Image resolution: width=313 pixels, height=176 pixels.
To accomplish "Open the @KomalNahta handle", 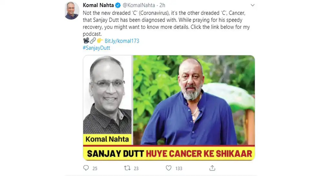I will point(138,5).
